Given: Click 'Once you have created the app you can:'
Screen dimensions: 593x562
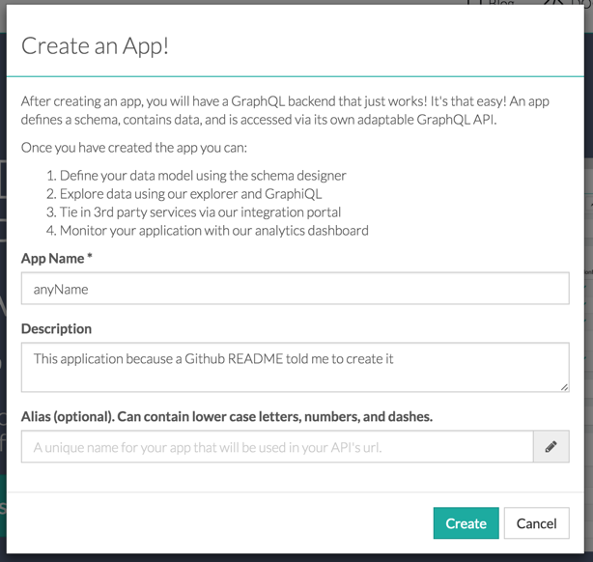Looking at the screenshot, I should click(134, 148).
